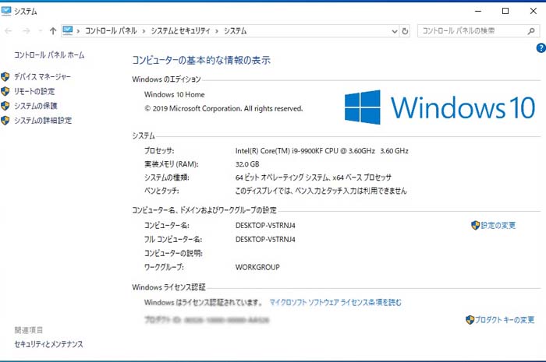The width and height of the screenshot is (546, 362).
Task: Select コントロール パネル breadcrumb
Action: (111, 31)
